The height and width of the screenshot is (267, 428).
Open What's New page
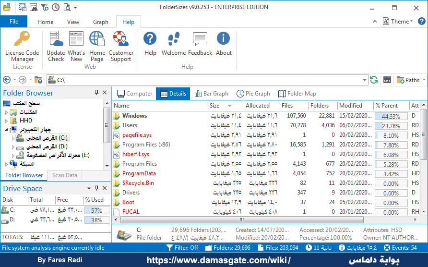point(76,46)
